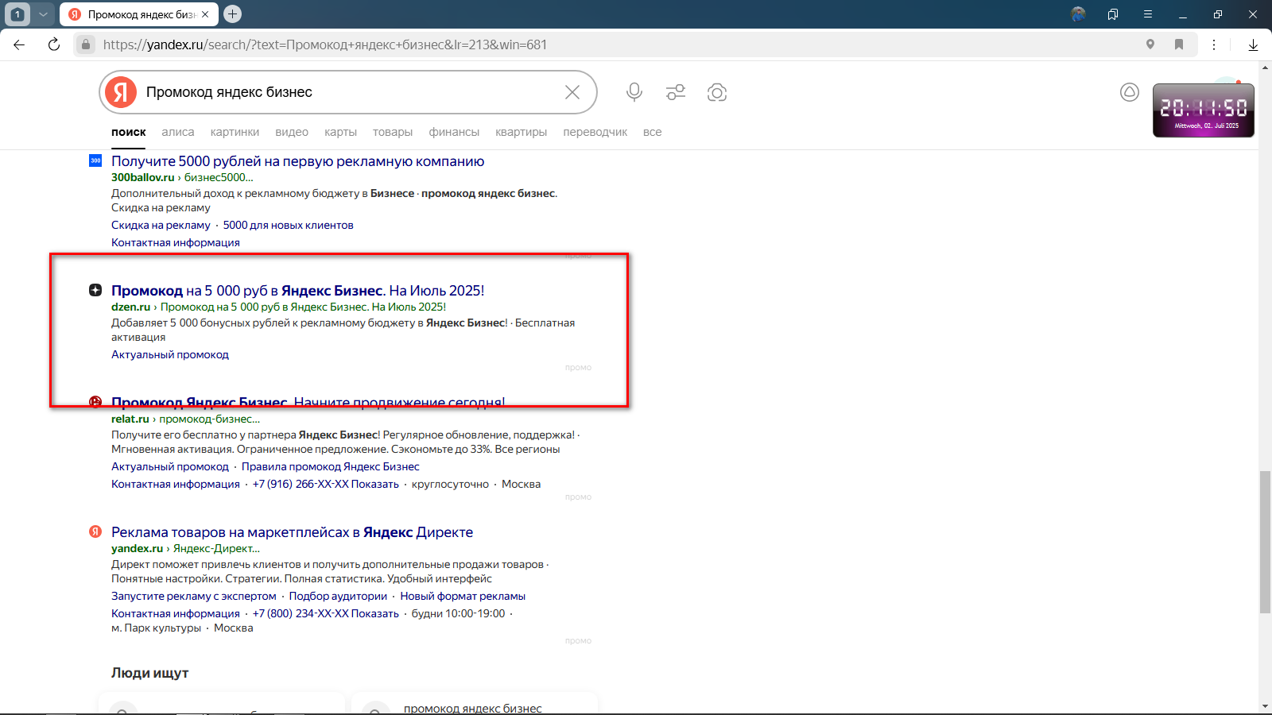
Task: Open Контактная информация under 300ballov result
Action: click(x=175, y=243)
